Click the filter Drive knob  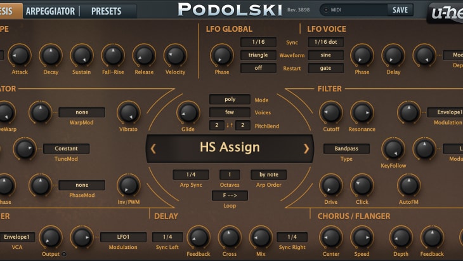coord(331,185)
